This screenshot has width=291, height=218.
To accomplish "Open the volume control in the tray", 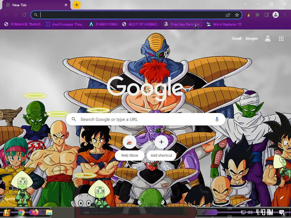I will click(250, 212).
